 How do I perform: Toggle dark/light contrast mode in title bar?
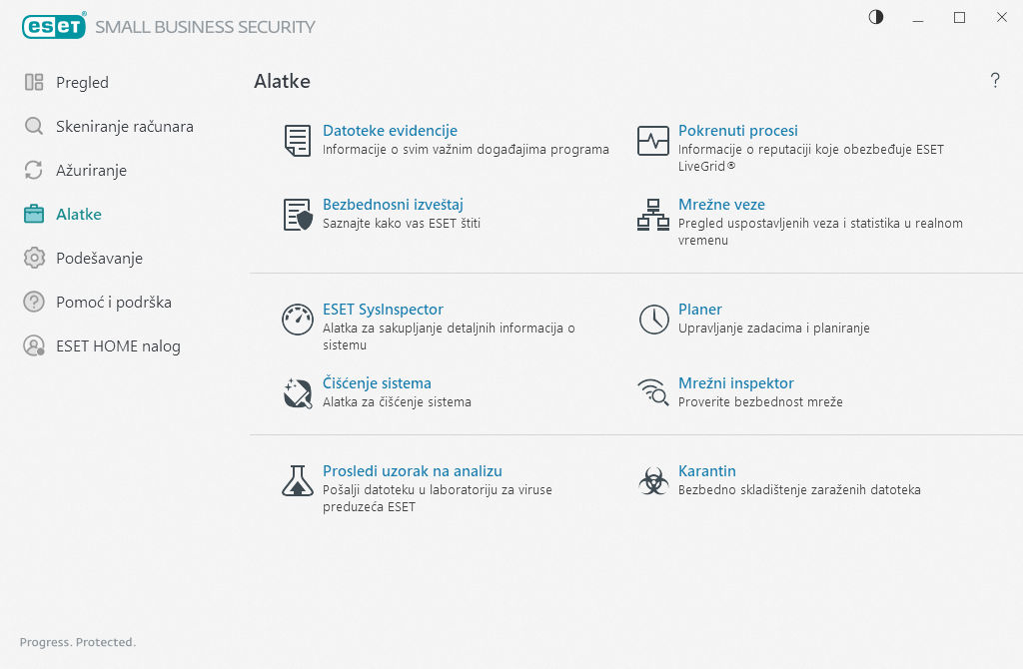pyautogui.click(x=876, y=17)
